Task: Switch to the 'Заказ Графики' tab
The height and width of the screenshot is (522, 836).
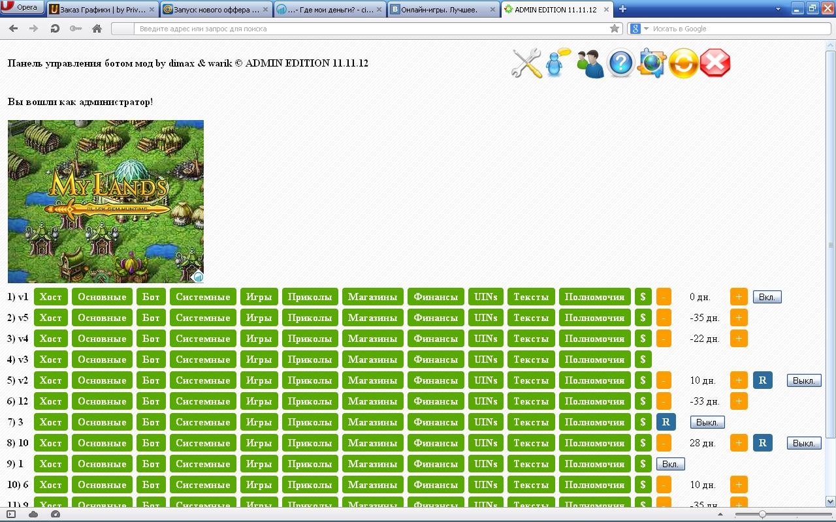Action: pyautogui.click(x=103, y=10)
